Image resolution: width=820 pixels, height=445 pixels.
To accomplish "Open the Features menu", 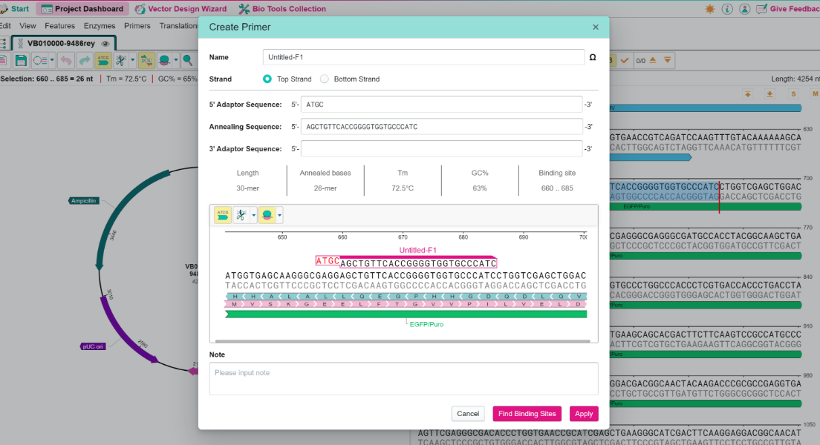I will pos(59,26).
